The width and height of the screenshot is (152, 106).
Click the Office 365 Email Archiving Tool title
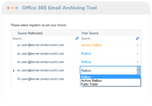(x=59, y=8)
